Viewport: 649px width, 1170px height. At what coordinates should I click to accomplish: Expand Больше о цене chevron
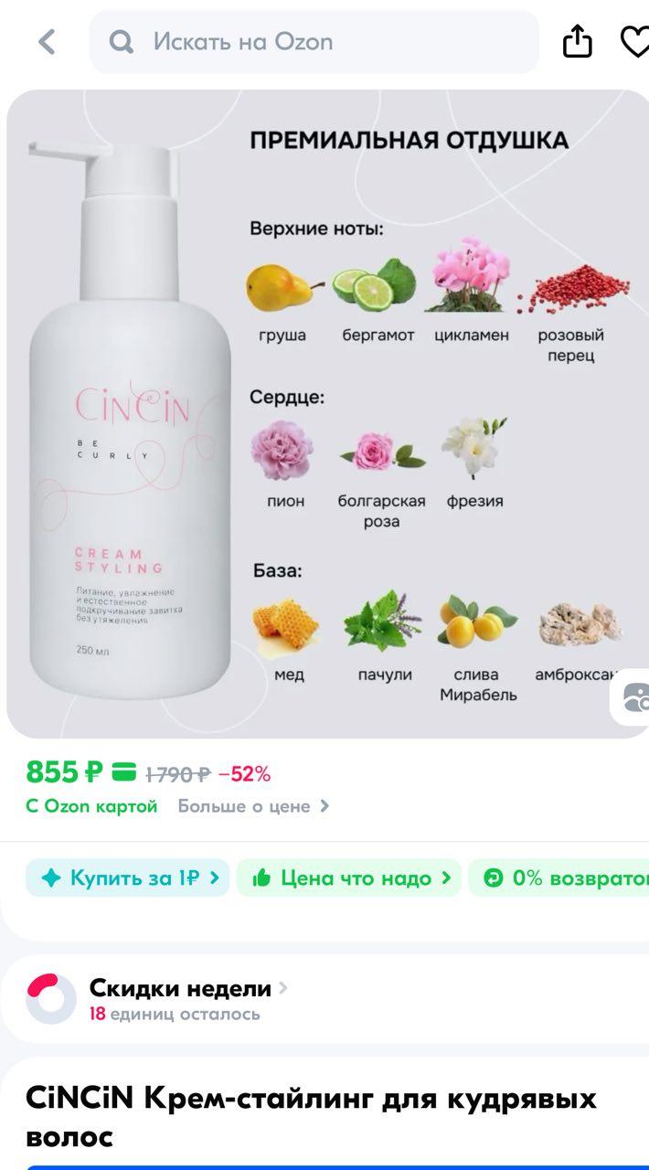click(324, 806)
